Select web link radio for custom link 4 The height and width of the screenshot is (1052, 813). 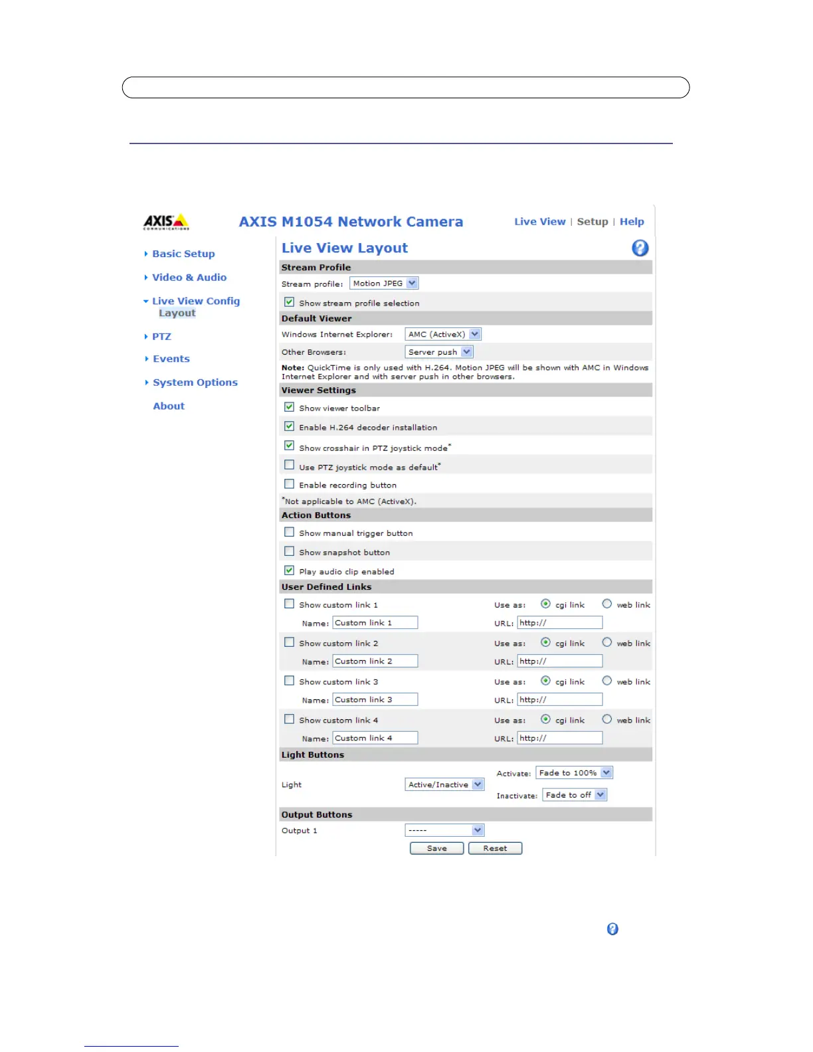coord(606,719)
